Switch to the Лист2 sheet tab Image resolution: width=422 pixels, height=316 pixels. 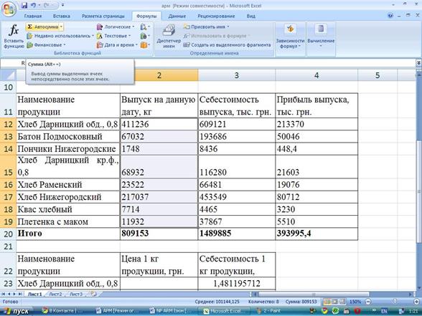click(56, 295)
